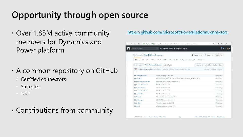Switch to the repository Issues tab

tap(145, 60)
